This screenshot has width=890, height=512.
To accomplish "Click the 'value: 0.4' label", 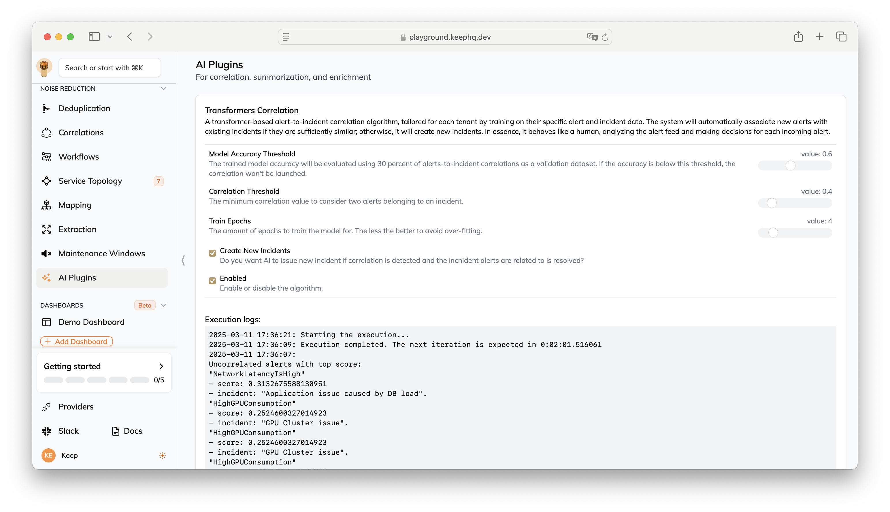I will (817, 191).
